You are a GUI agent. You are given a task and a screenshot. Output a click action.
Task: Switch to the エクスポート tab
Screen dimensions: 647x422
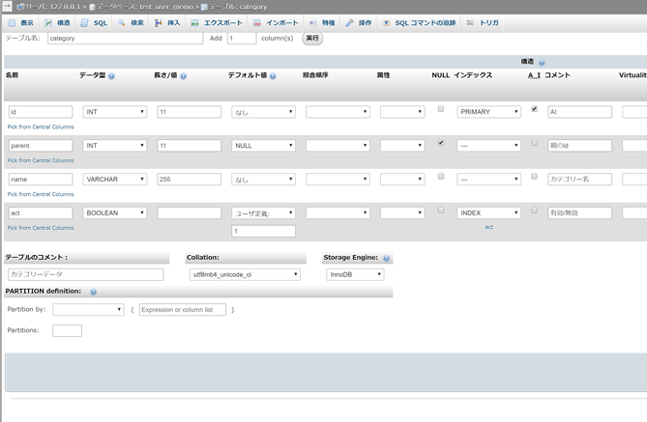click(x=217, y=23)
